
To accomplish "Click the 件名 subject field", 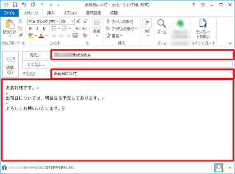I will 142,74.
